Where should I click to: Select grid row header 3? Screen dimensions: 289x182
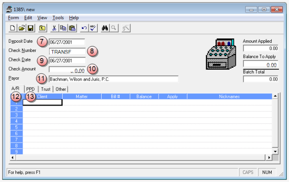tap(16, 115)
